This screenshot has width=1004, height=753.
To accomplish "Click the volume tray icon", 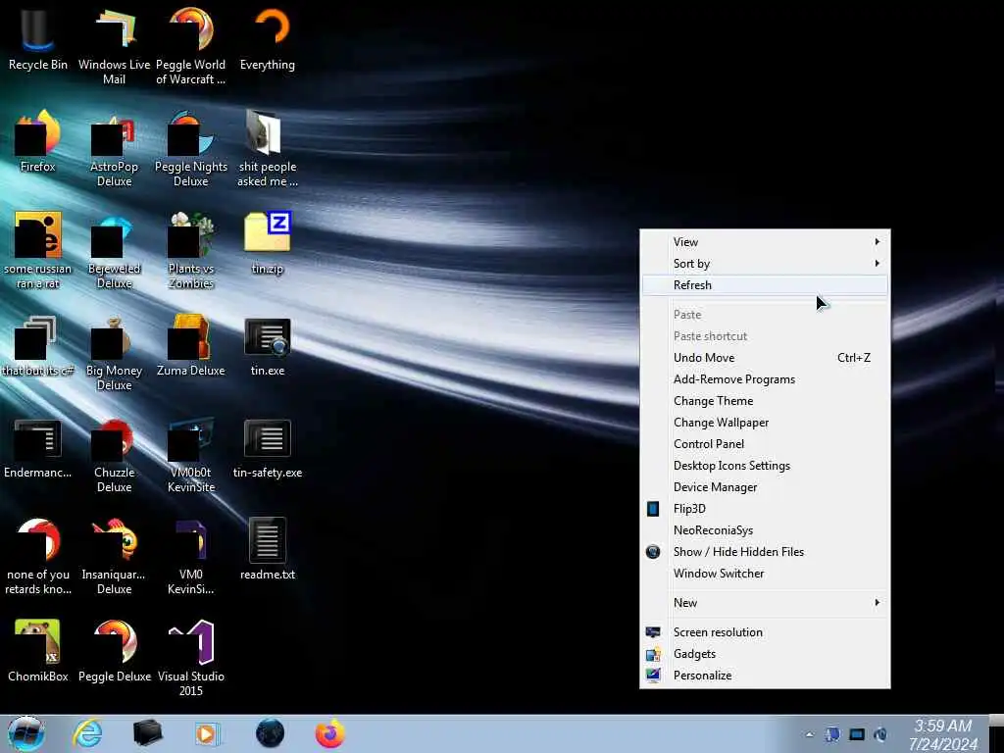I will pyautogui.click(x=880, y=734).
